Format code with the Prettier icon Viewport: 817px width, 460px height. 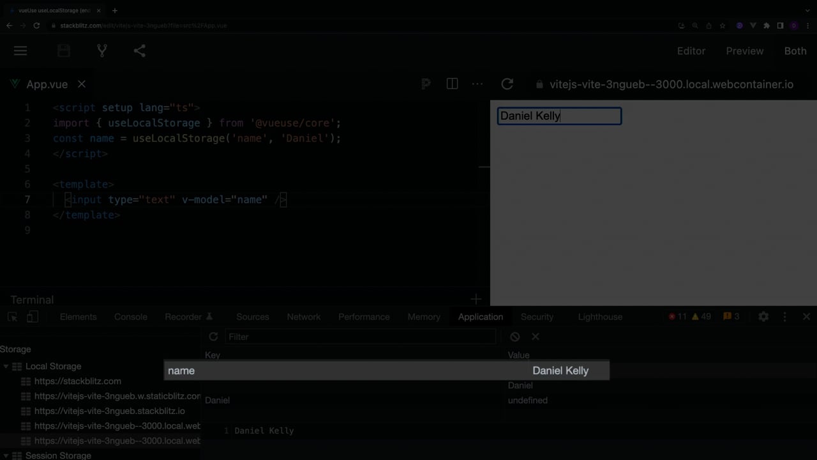click(x=426, y=84)
